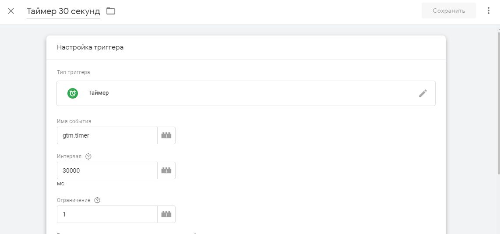Open variable picker next to 30000 field
This screenshot has height=234, width=500.
166,170
